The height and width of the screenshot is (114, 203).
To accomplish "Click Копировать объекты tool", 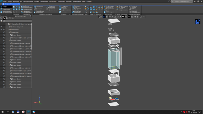I will click(76, 9).
